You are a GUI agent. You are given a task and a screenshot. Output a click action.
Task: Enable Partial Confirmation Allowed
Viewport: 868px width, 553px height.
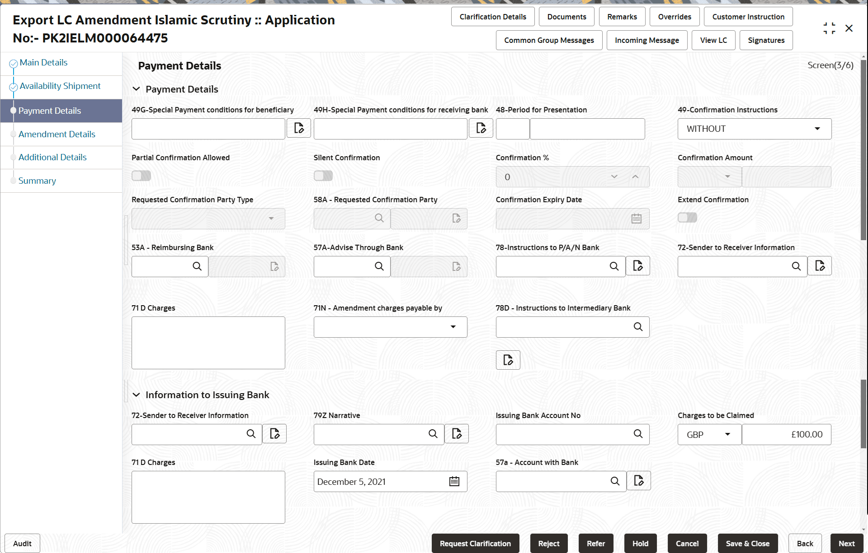pyautogui.click(x=141, y=176)
